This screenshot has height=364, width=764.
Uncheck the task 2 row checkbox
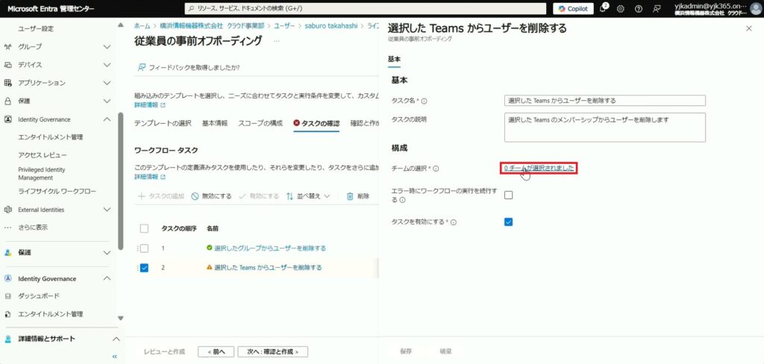pos(144,268)
